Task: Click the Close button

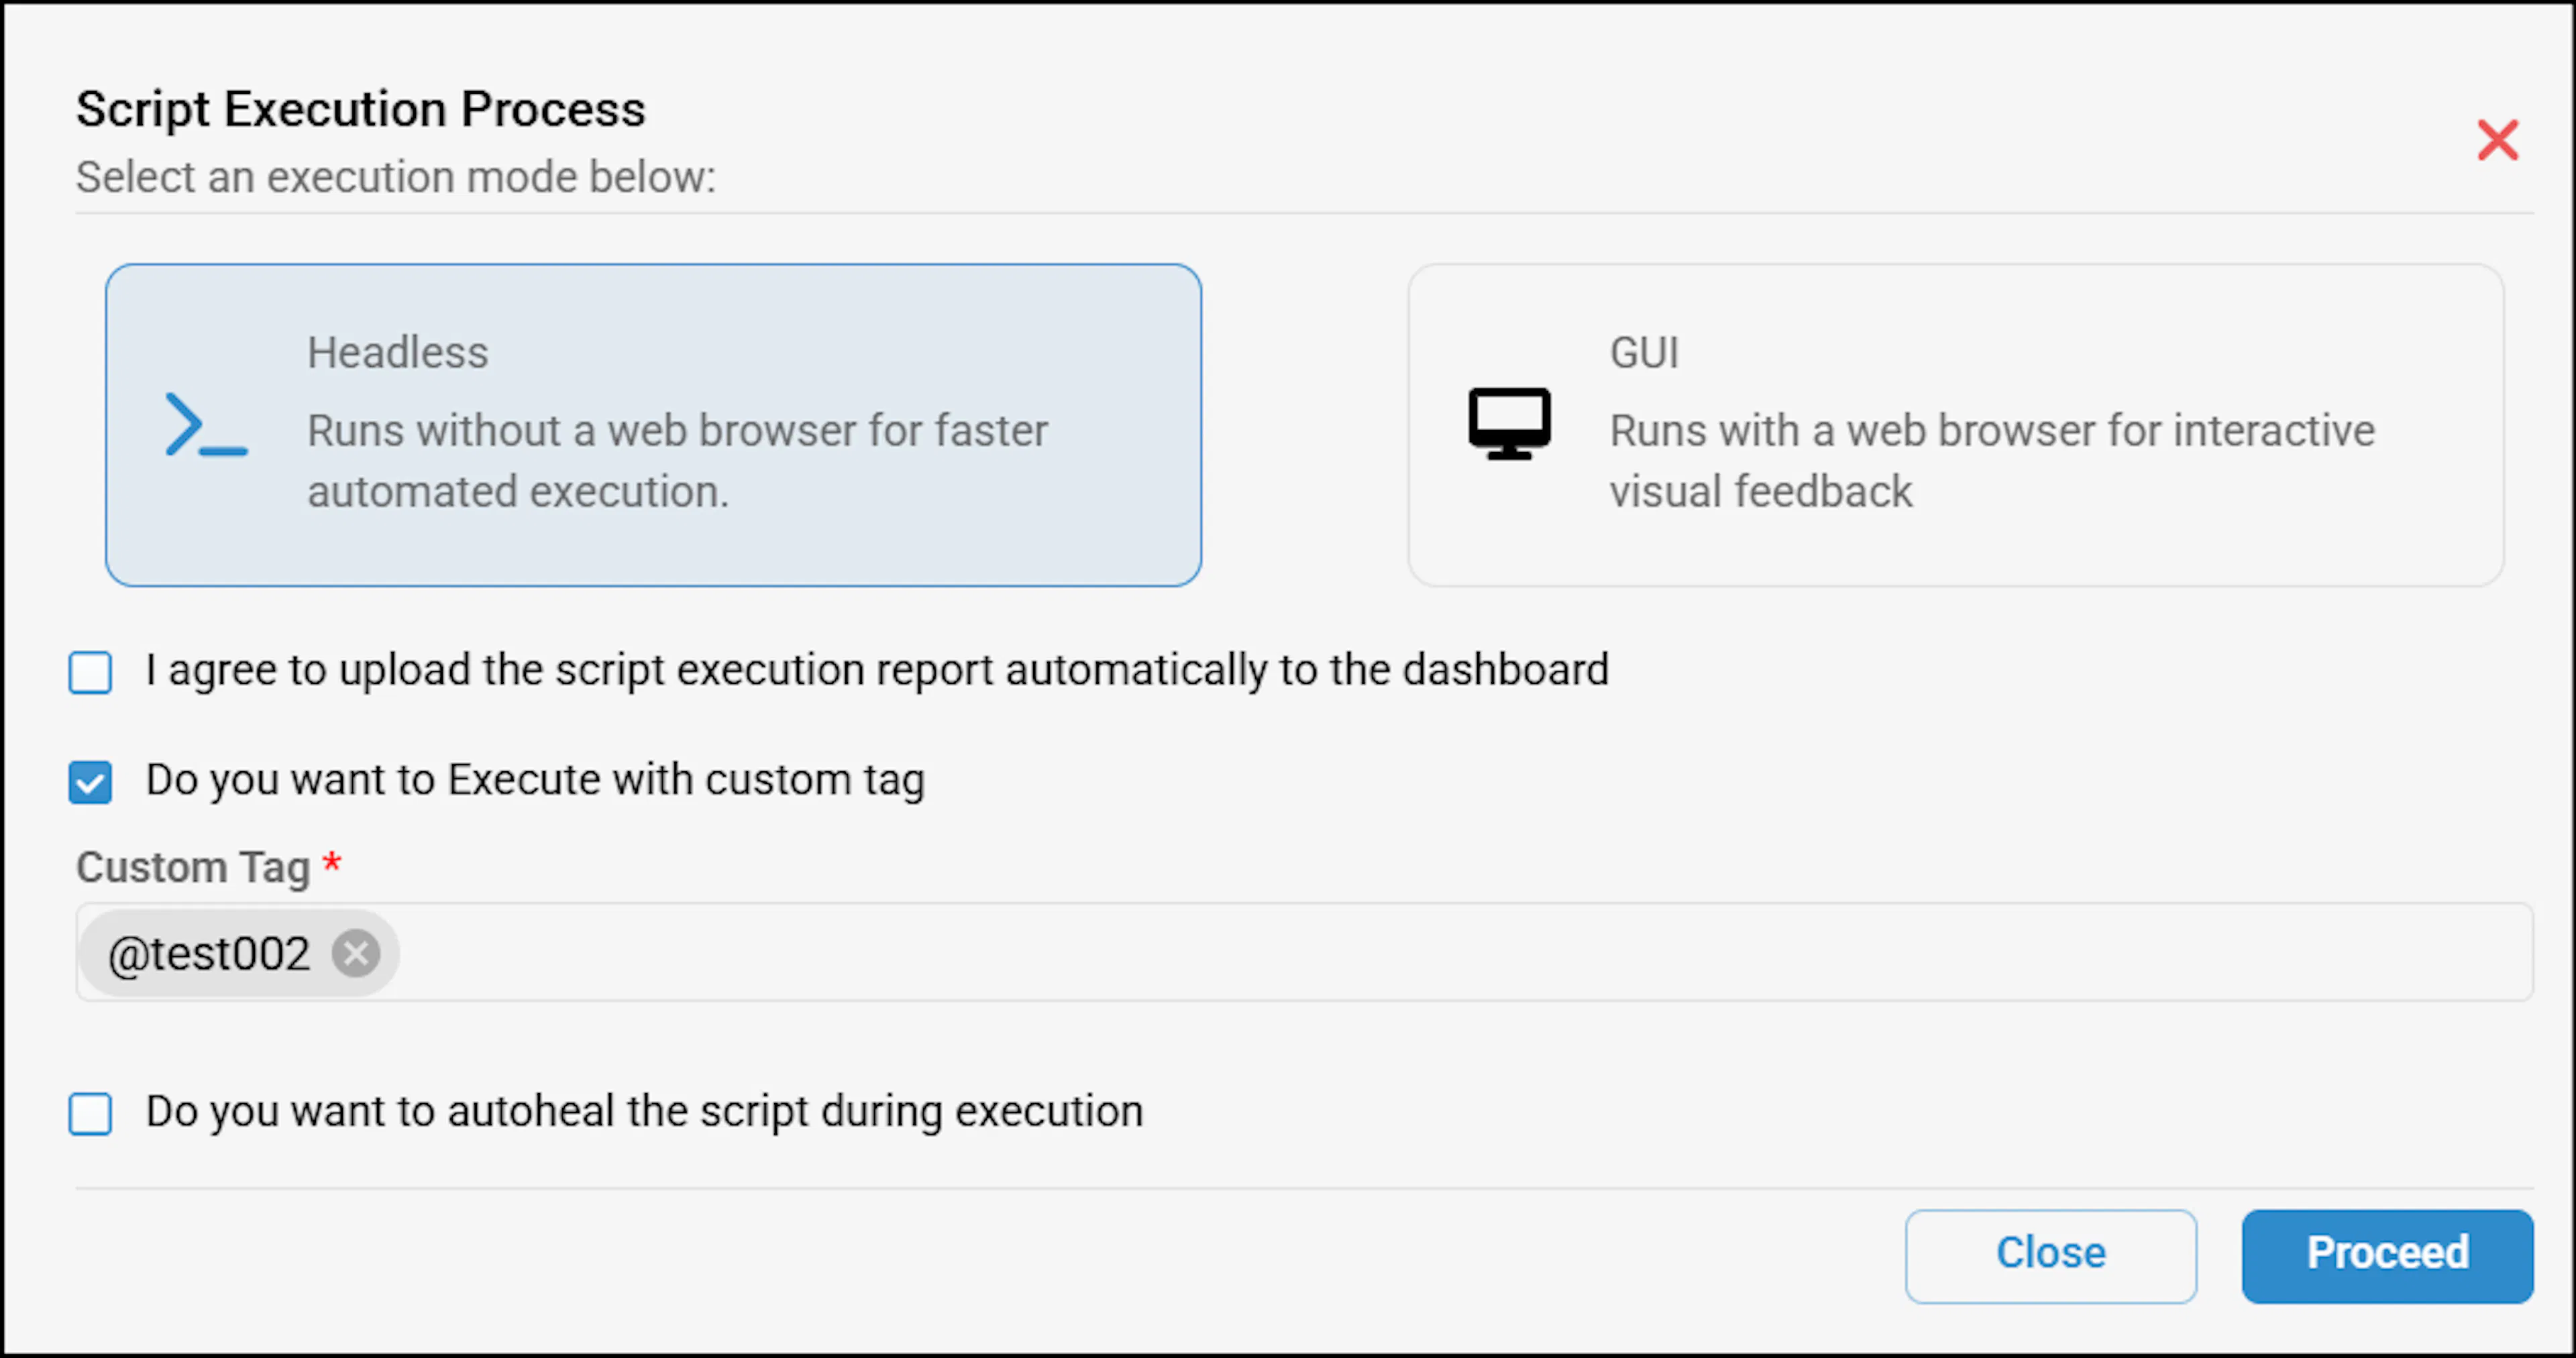Action: click(2050, 1256)
